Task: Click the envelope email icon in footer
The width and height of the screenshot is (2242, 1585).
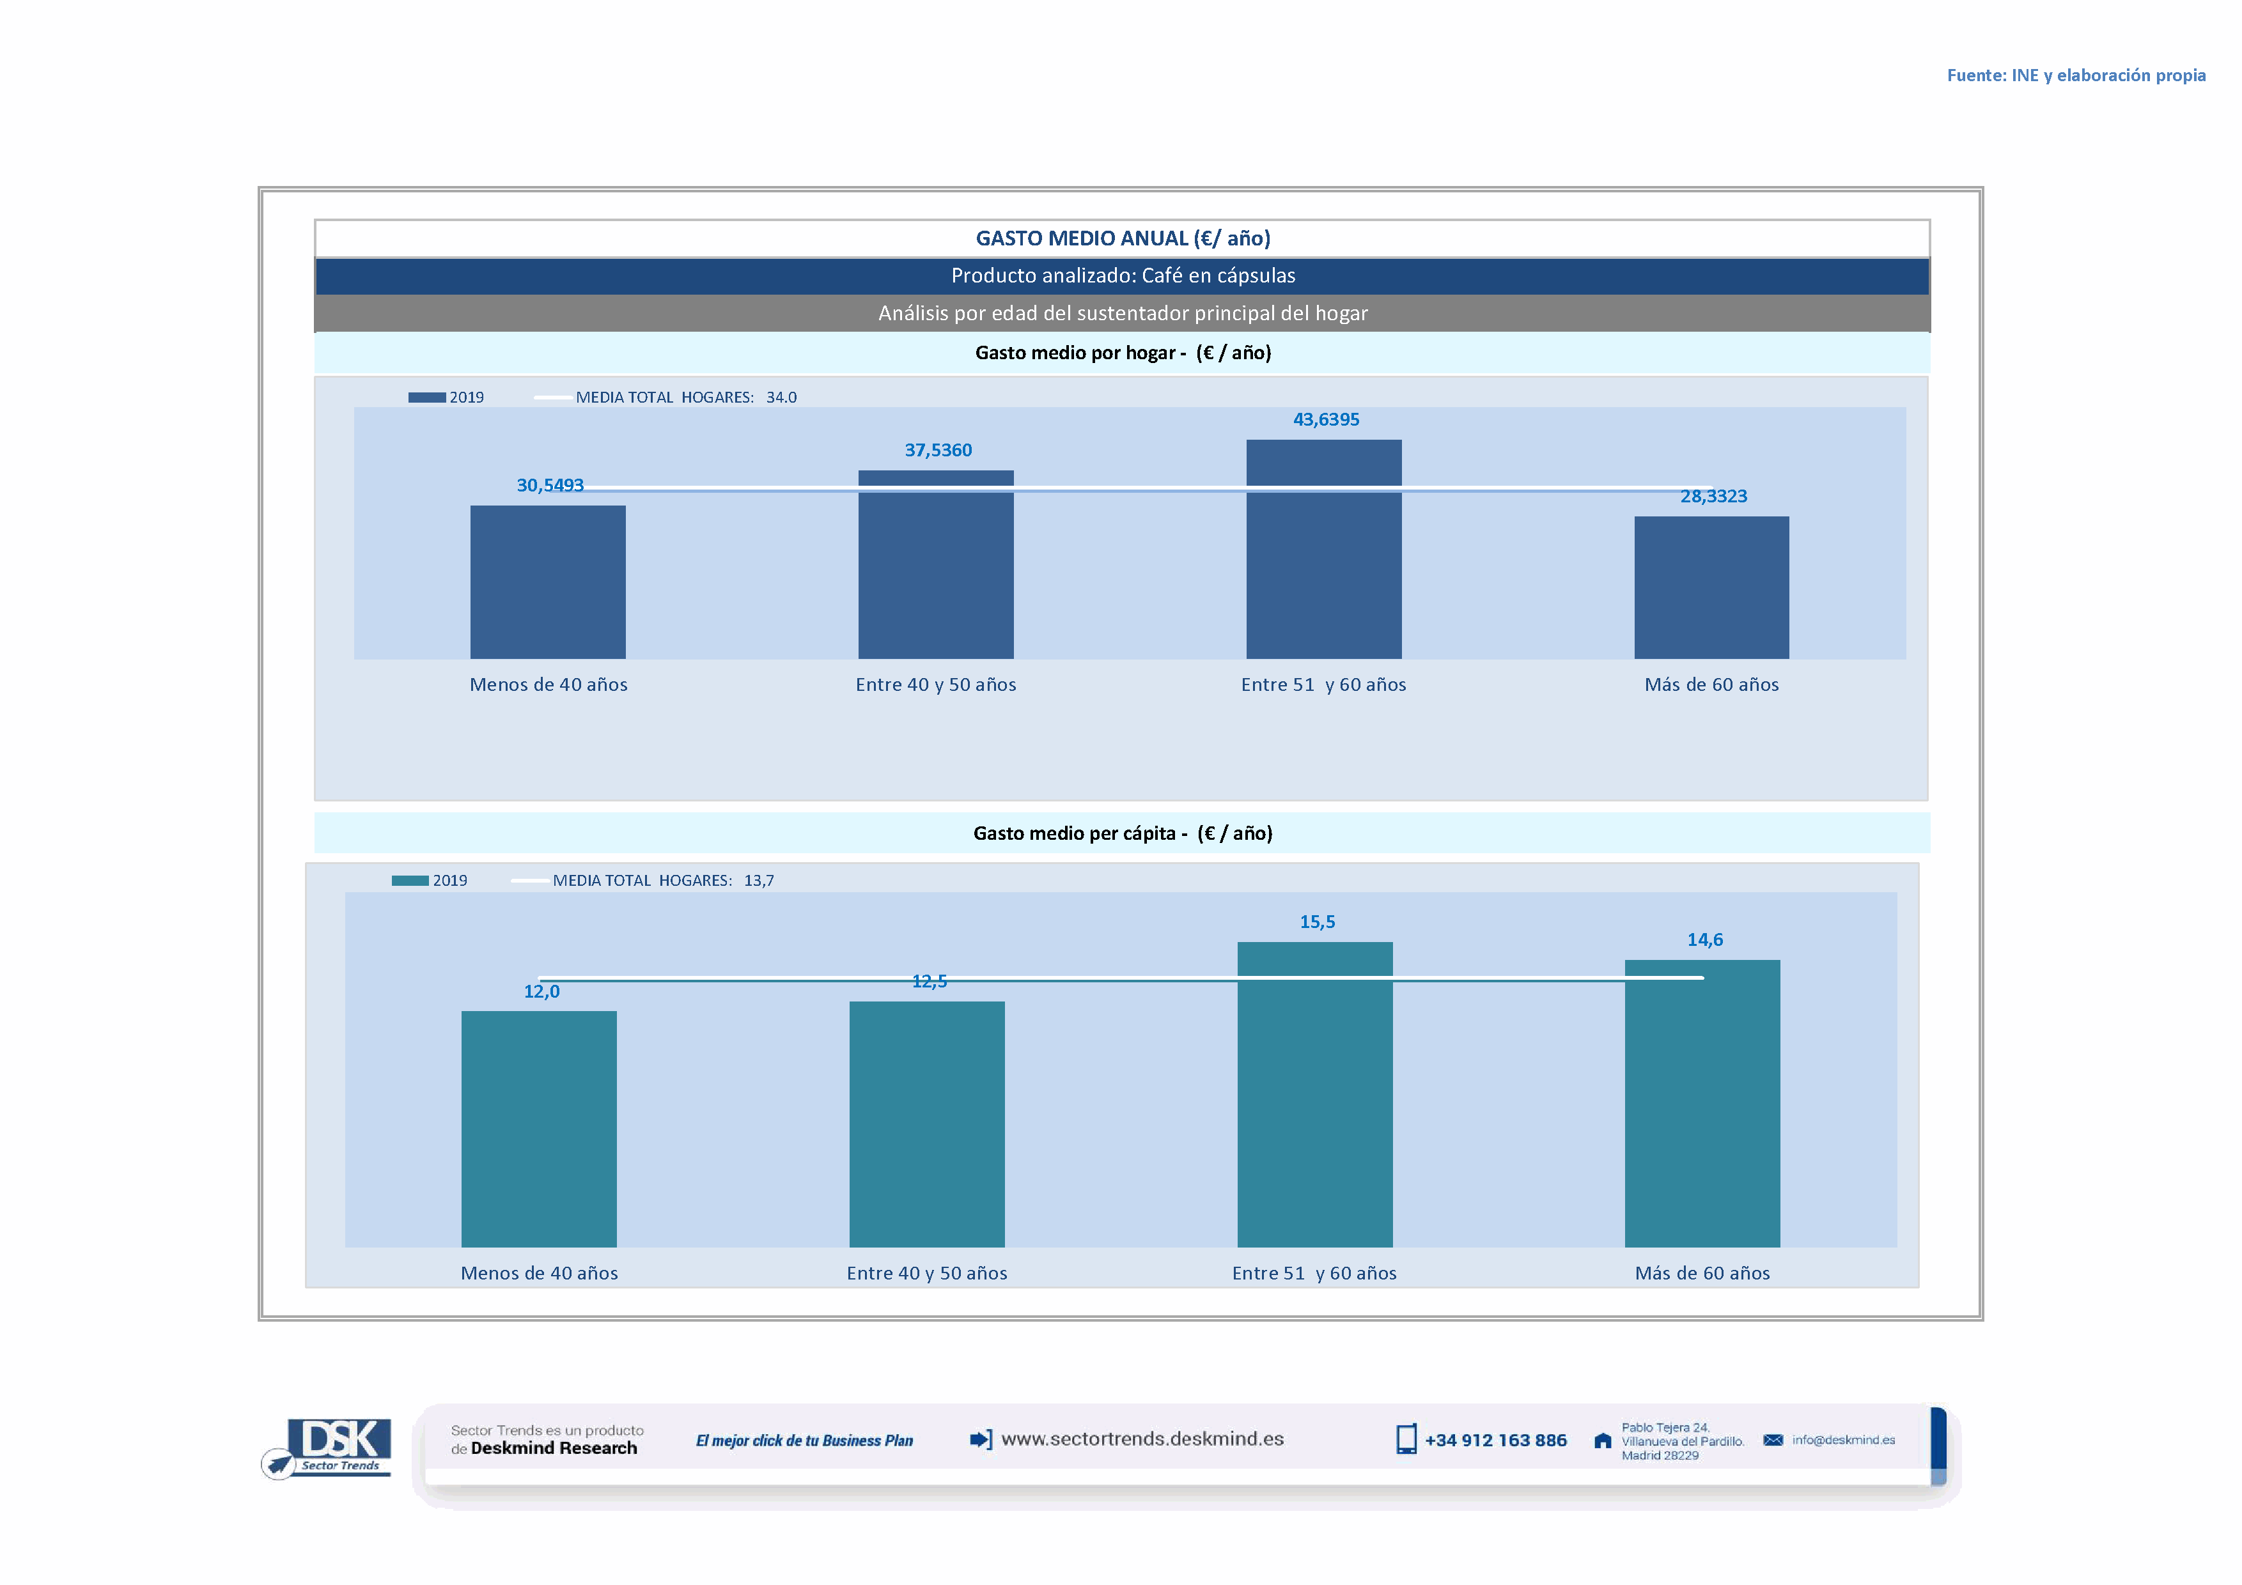Action: tap(1773, 1439)
